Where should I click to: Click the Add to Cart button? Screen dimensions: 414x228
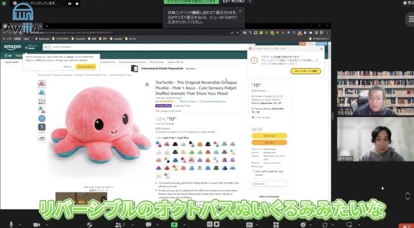pos(269,136)
